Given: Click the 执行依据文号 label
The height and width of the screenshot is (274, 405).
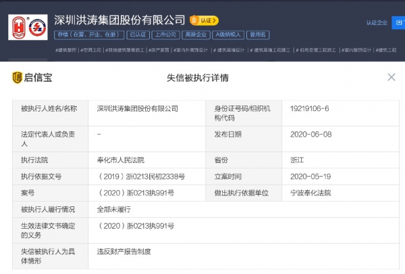Looking at the screenshot, I should click(41, 177).
